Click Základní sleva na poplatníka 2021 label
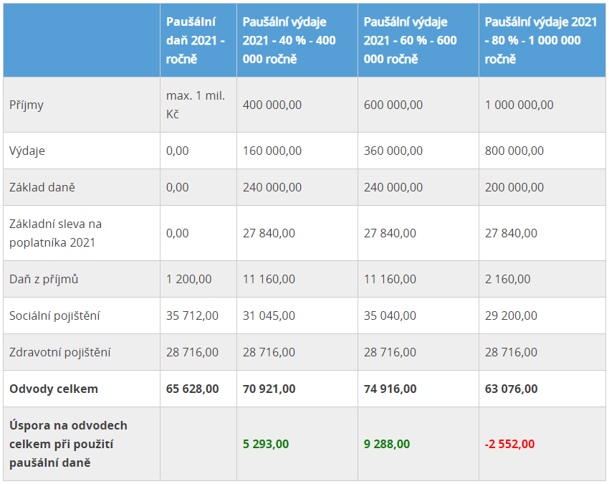Image resolution: width=609 pixels, height=484 pixels. (x=55, y=233)
